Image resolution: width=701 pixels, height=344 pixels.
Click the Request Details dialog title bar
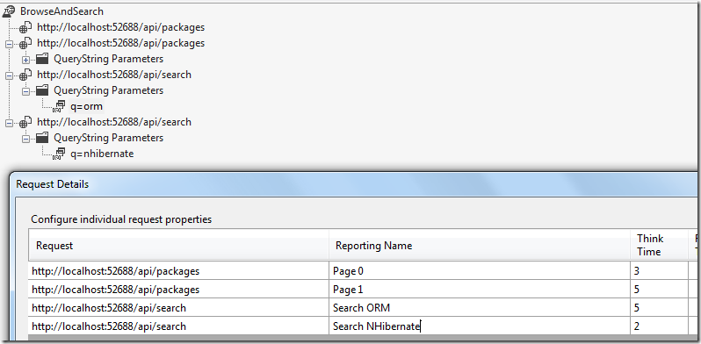353,184
